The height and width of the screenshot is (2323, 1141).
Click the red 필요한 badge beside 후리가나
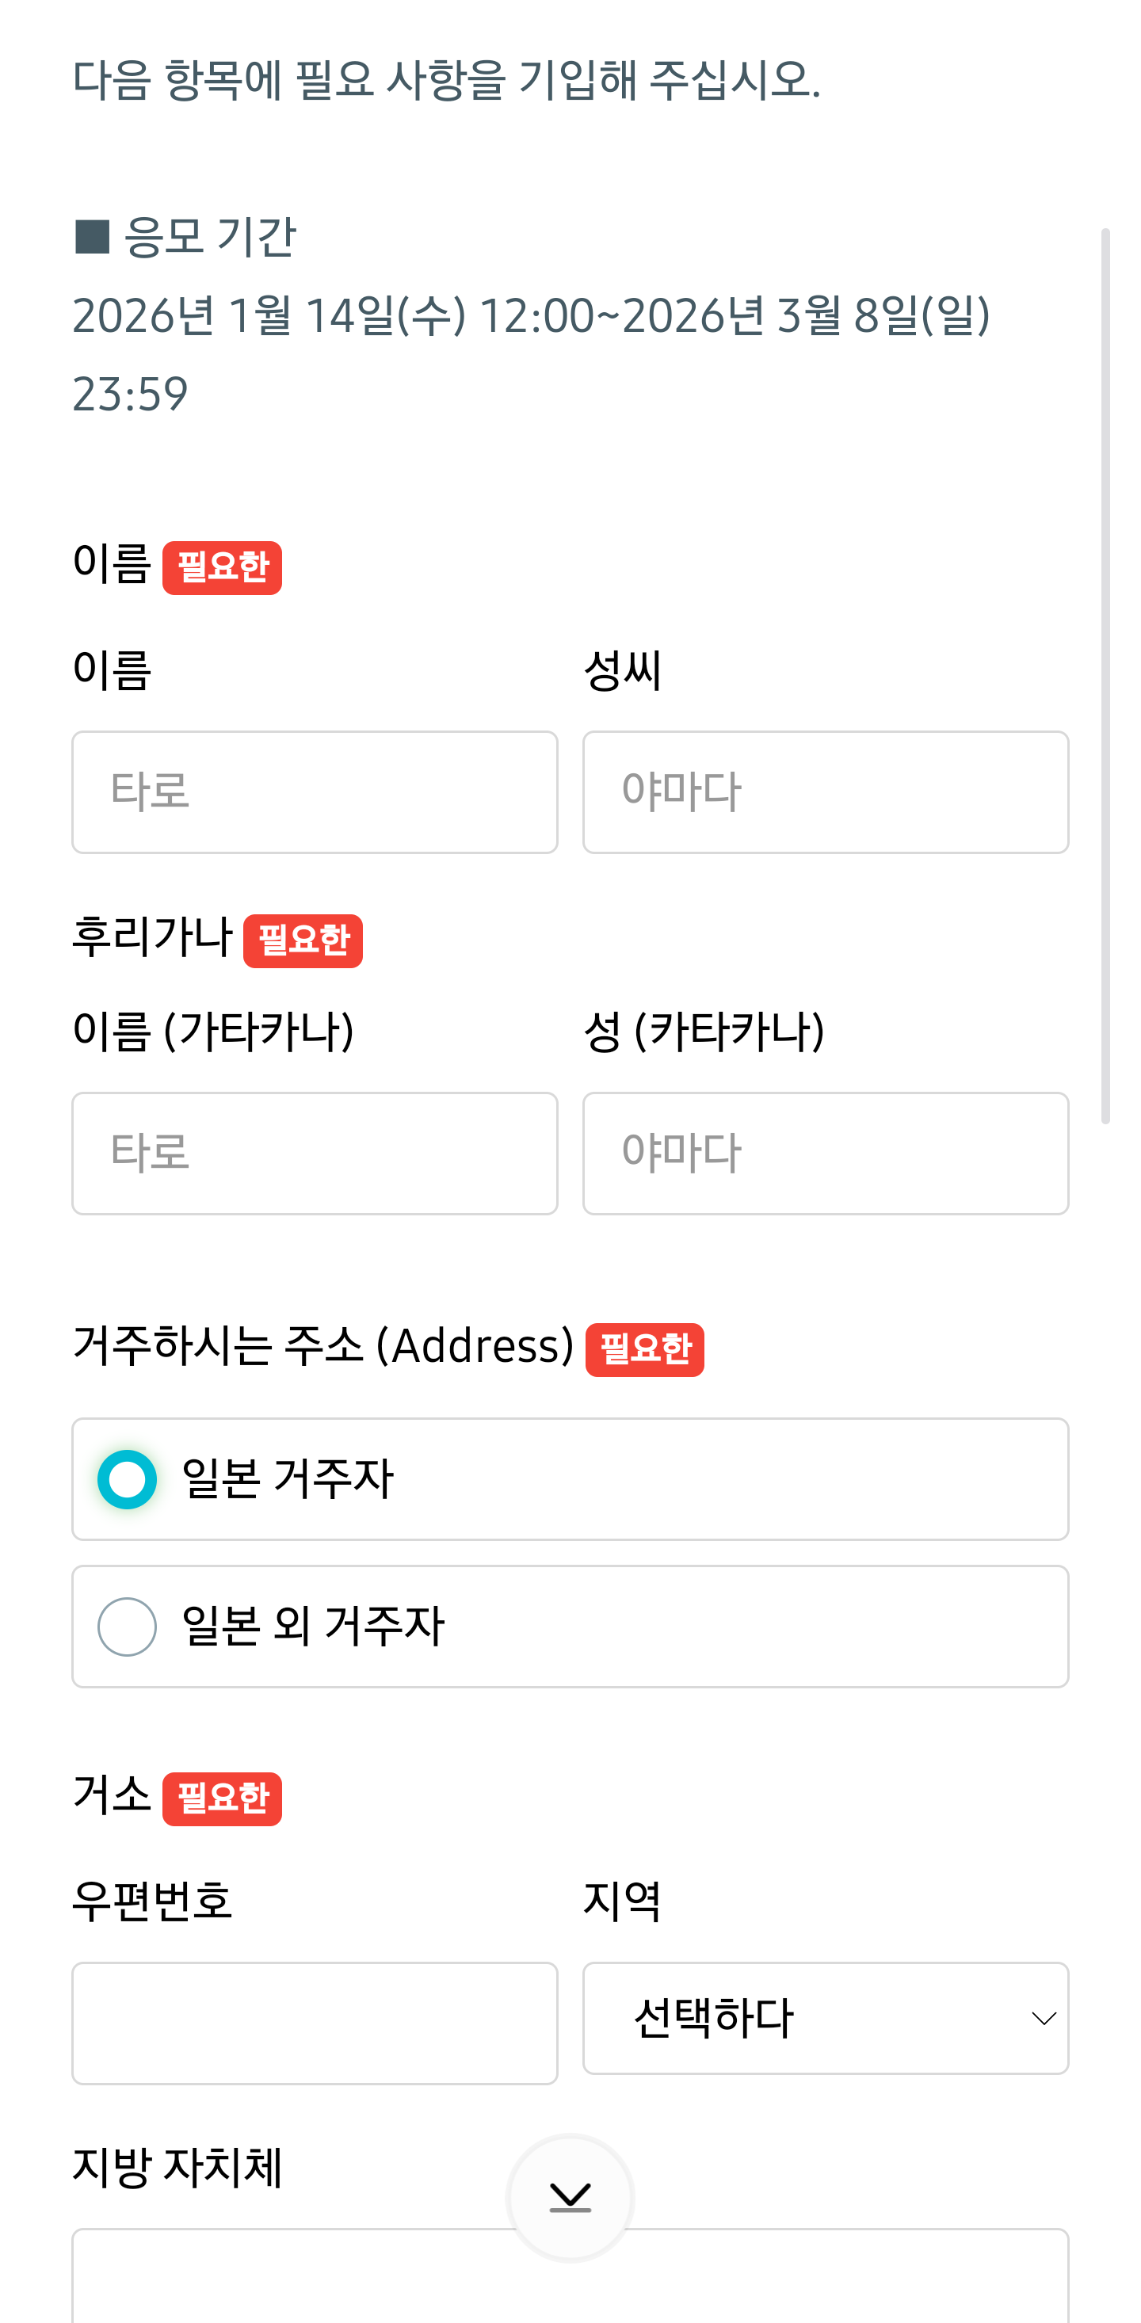pyautogui.click(x=303, y=940)
